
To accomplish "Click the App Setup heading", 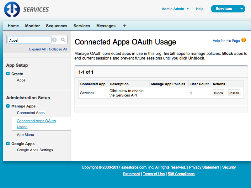I will click(17, 65).
